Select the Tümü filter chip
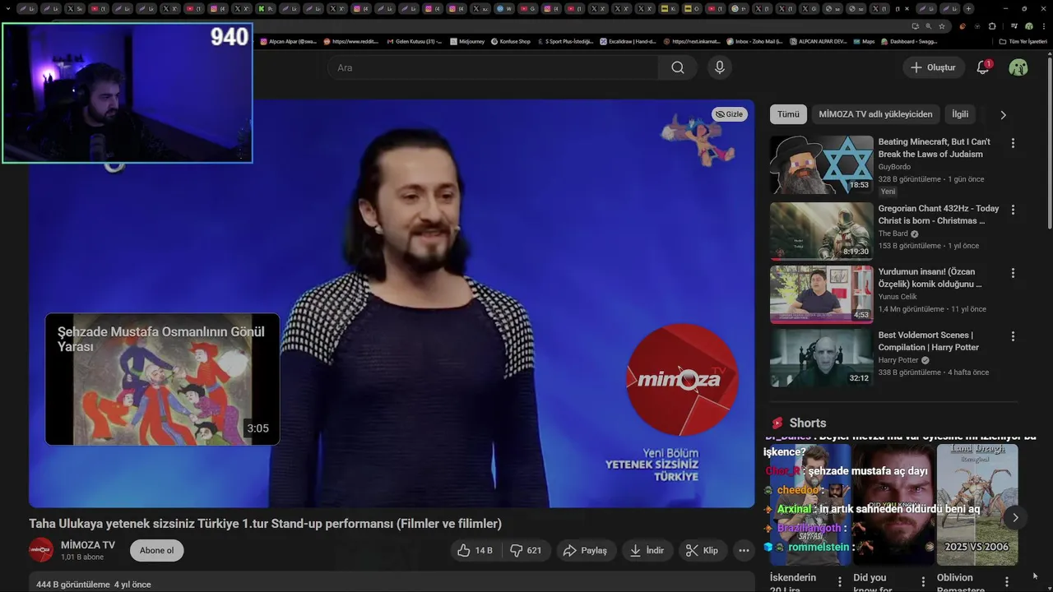 (x=788, y=114)
